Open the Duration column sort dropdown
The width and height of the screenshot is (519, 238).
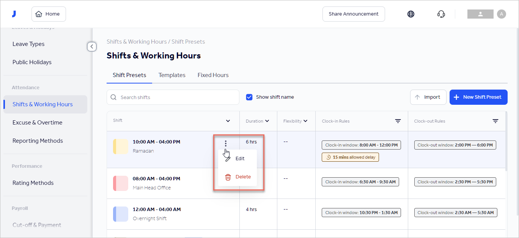[x=268, y=121]
